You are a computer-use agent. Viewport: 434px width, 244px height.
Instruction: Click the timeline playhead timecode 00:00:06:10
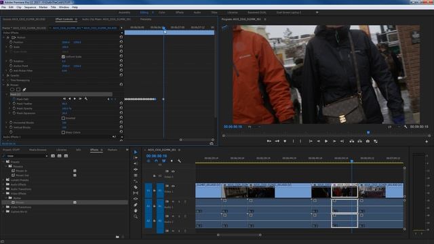(x=157, y=156)
